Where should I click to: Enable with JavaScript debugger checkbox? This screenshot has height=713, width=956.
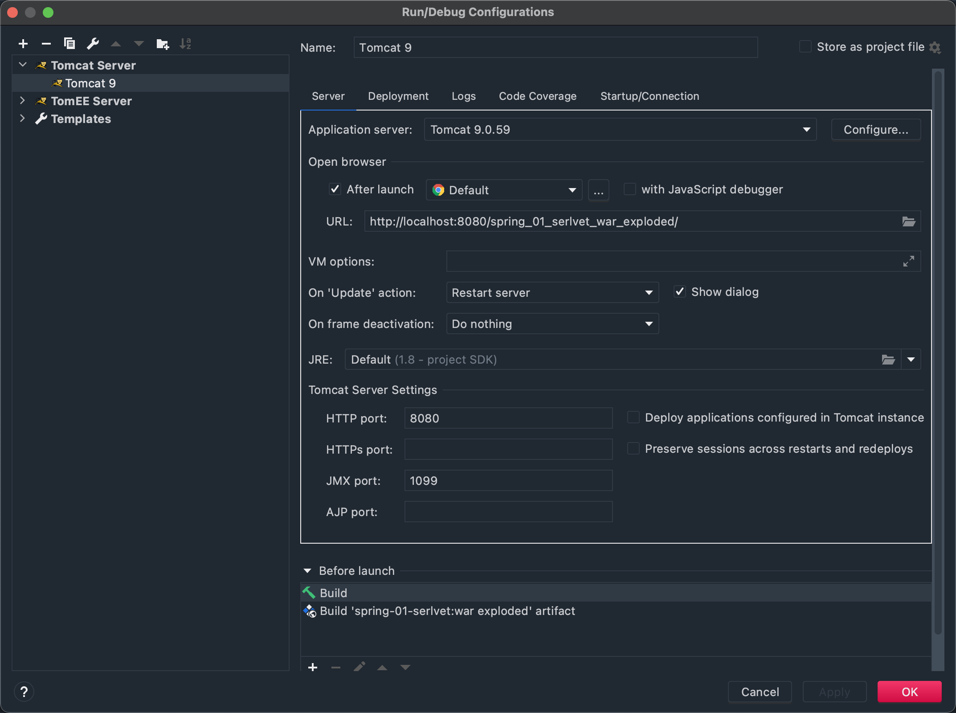[630, 189]
